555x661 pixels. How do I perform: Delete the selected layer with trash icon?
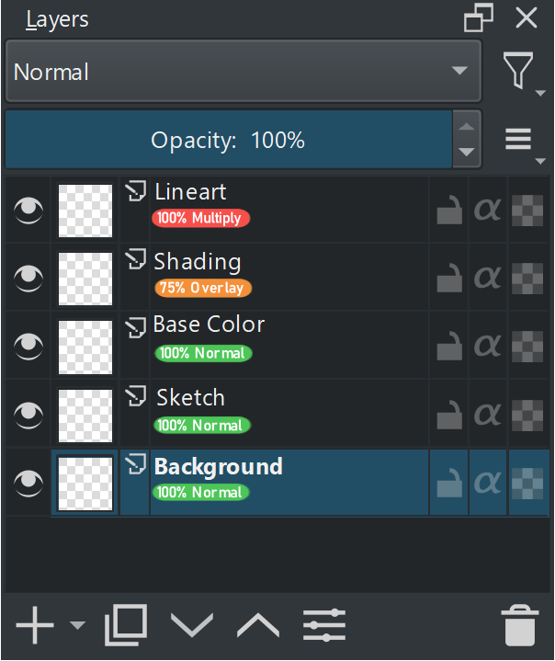[x=519, y=626]
